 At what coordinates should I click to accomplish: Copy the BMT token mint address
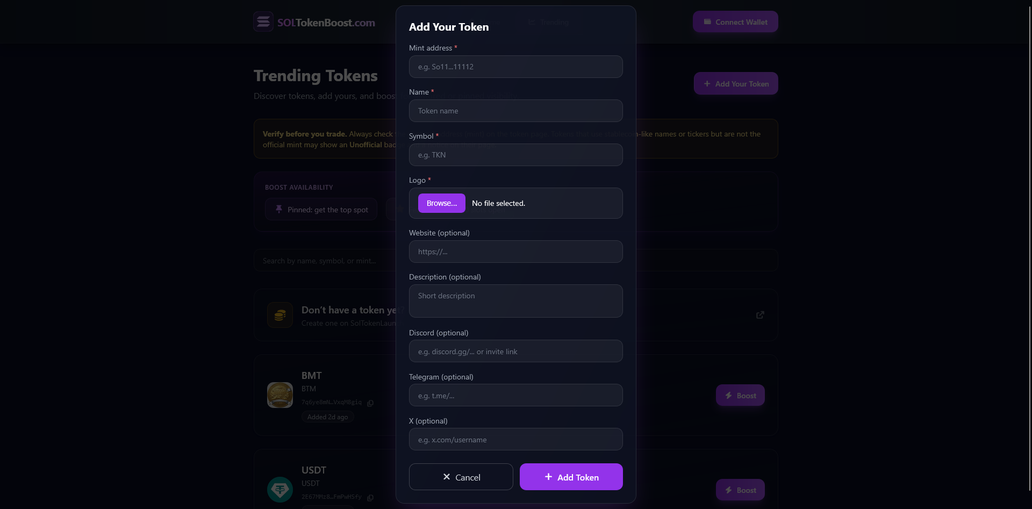(370, 403)
